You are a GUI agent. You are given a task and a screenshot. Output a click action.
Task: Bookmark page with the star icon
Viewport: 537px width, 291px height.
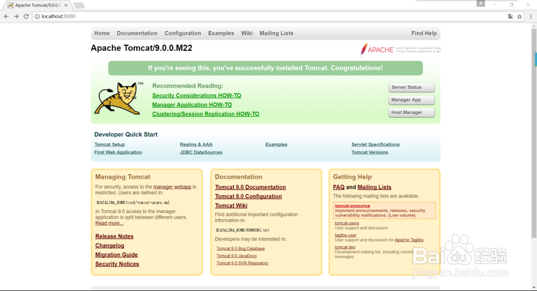519,17
